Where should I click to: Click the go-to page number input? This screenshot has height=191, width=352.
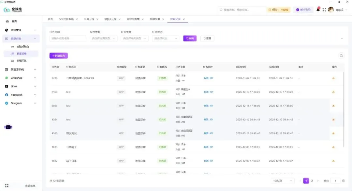click(336, 181)
